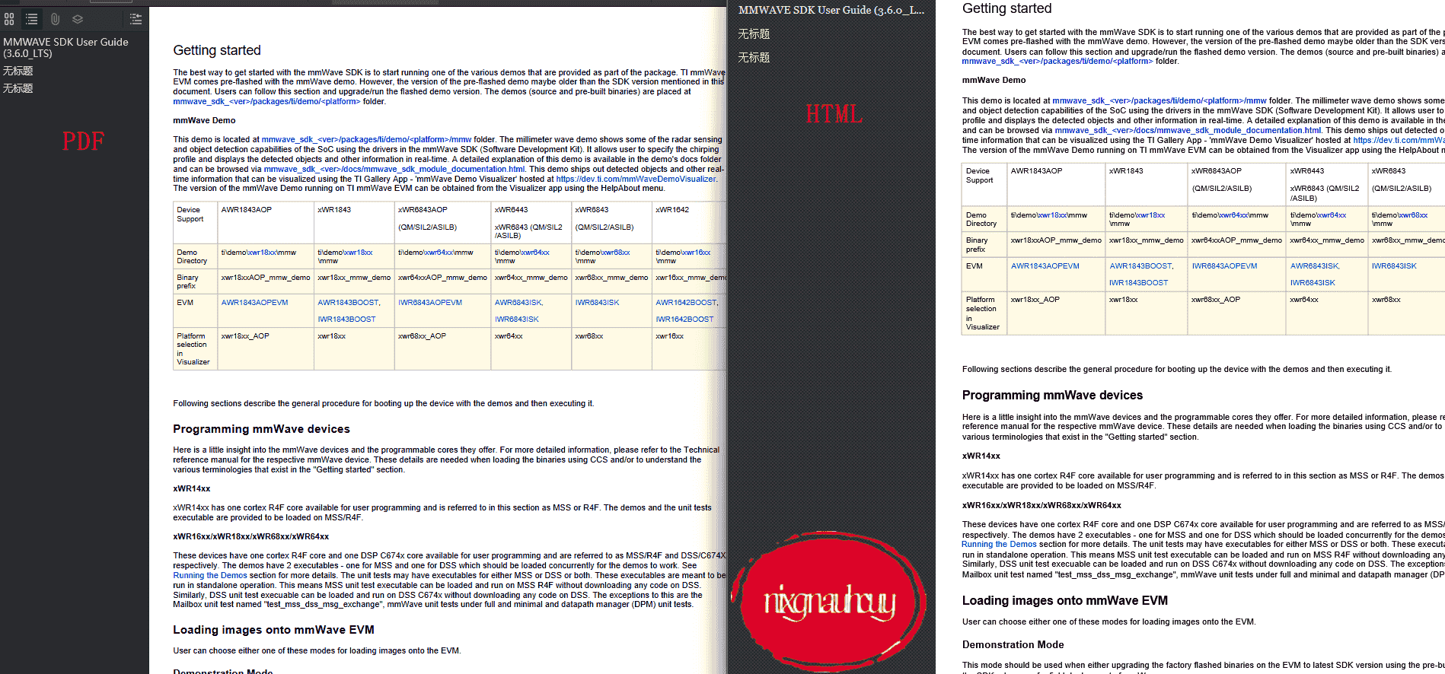Open demo/<platform>/mmw link in PDF view
Screen dimensions: 1445x674
click(x=366, y=140)
